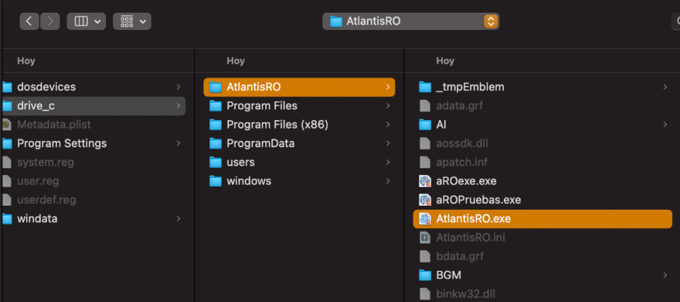Image resolution: width=680 pixels, height=302 pixels.
Task: Click the windows folder icon
Action: [x=216, y=181]
